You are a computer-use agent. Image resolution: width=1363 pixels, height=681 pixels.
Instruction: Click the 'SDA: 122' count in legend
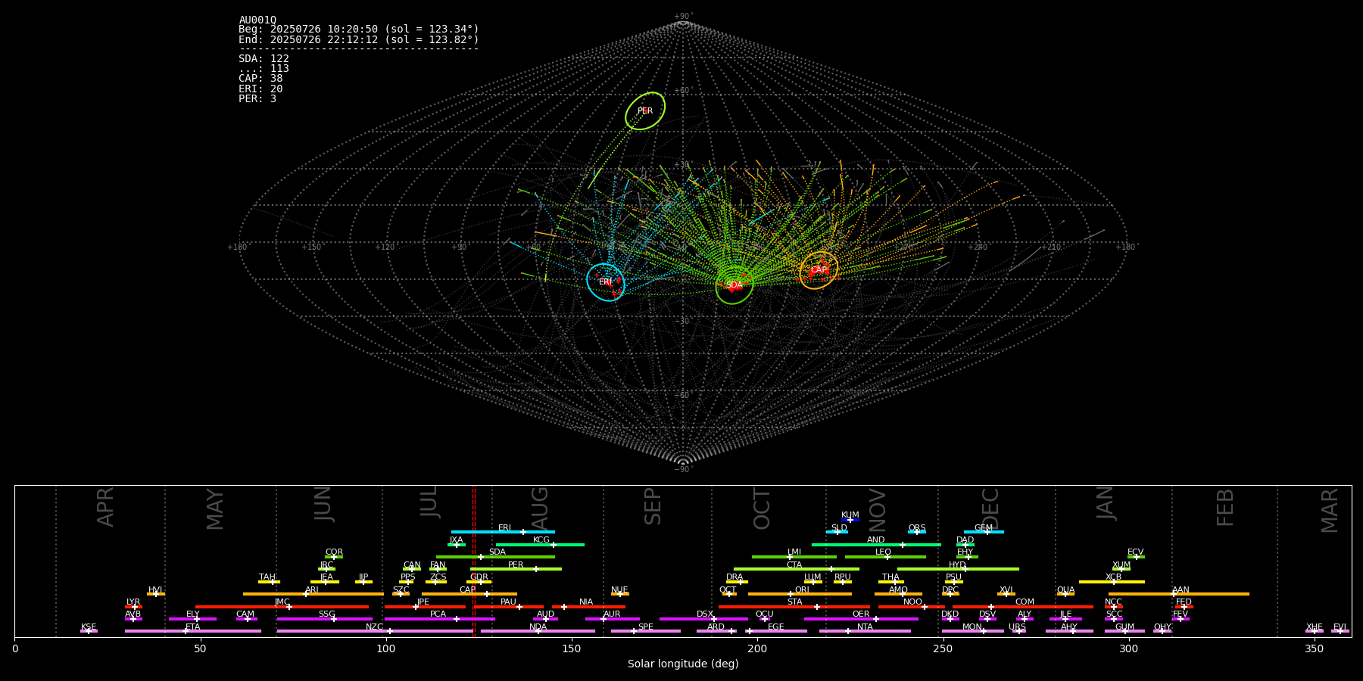(x=264, y=59)
